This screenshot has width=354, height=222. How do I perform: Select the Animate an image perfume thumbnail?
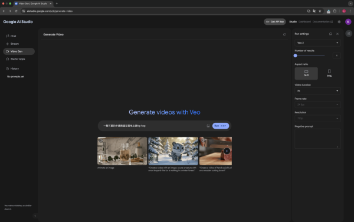122,151
